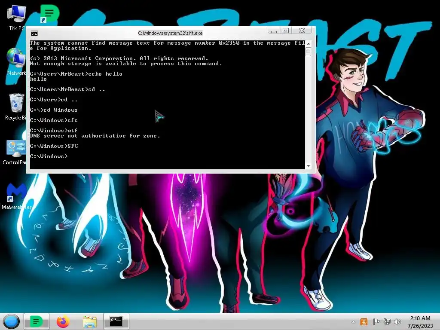
Task: Select the Network desktop icon
Action: point(16,62)
